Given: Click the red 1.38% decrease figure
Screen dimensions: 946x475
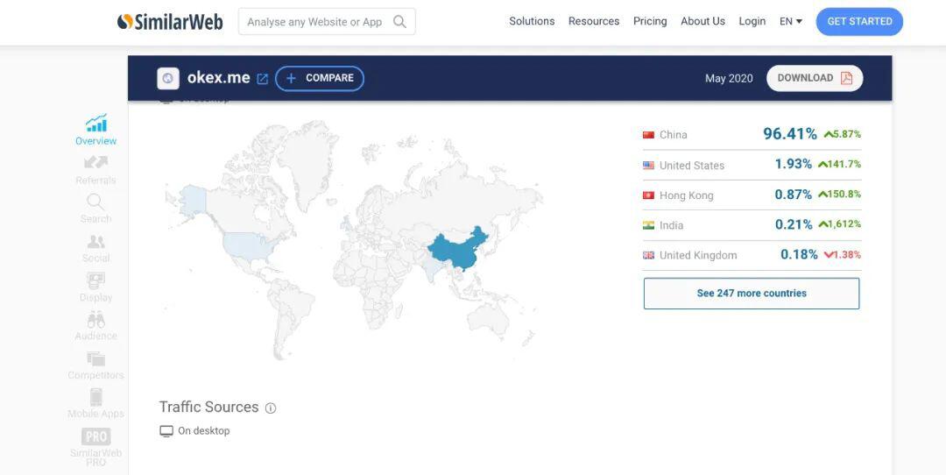Looking at the screenshot, I should point(843,255).
